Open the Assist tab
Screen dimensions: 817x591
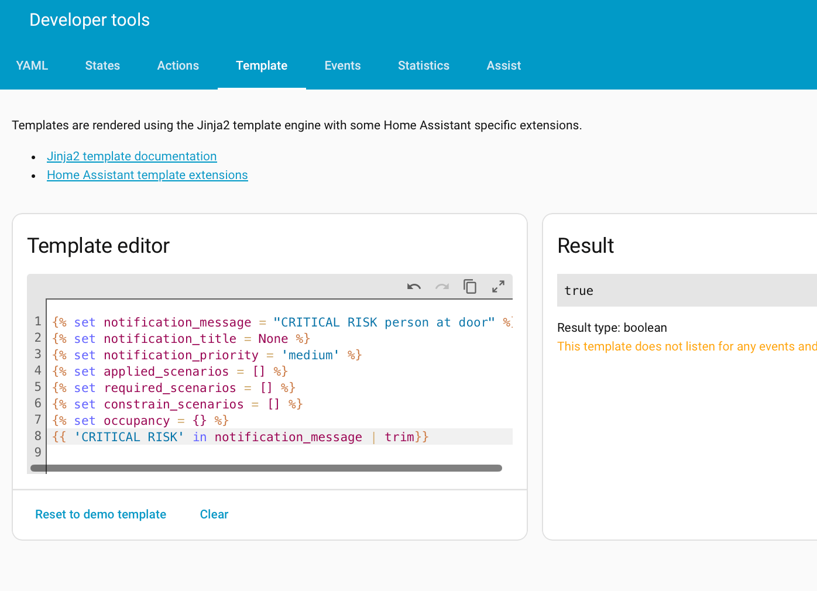click(503, 66)
